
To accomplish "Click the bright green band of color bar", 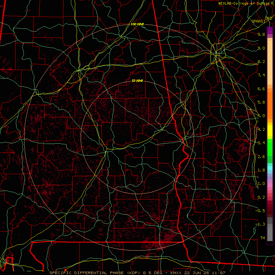I will point(270,148).
